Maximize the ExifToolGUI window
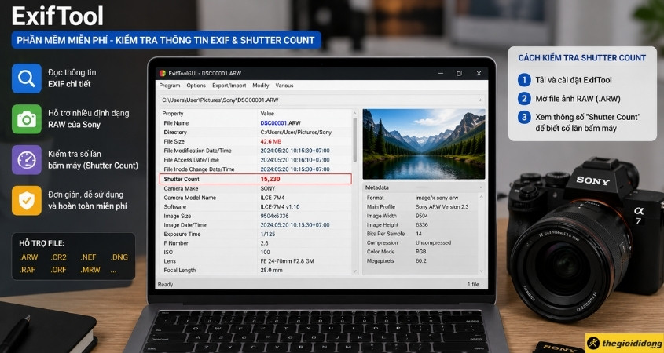Viewport: 664px width, 353px height. click(459, 73)
